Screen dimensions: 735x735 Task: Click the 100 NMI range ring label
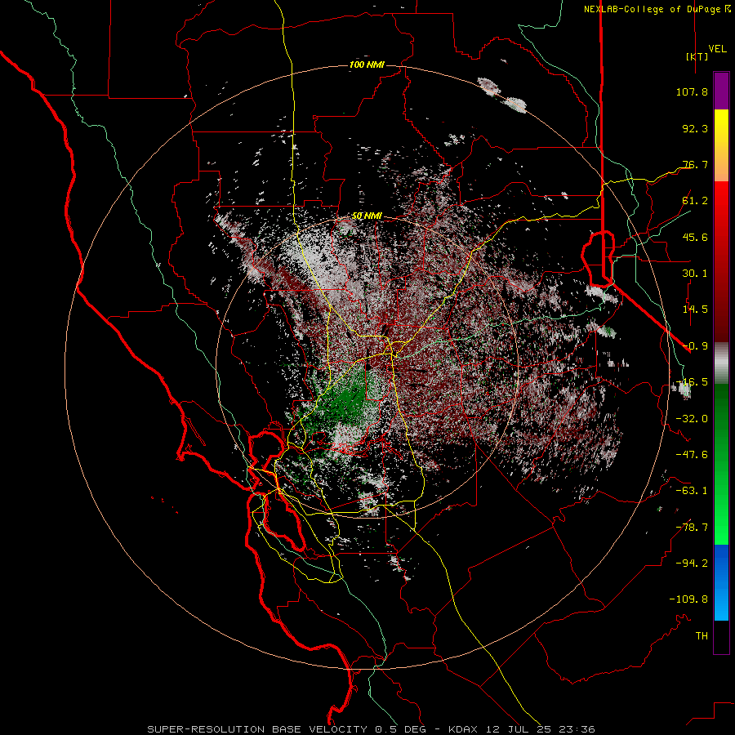tap(367, 65)
